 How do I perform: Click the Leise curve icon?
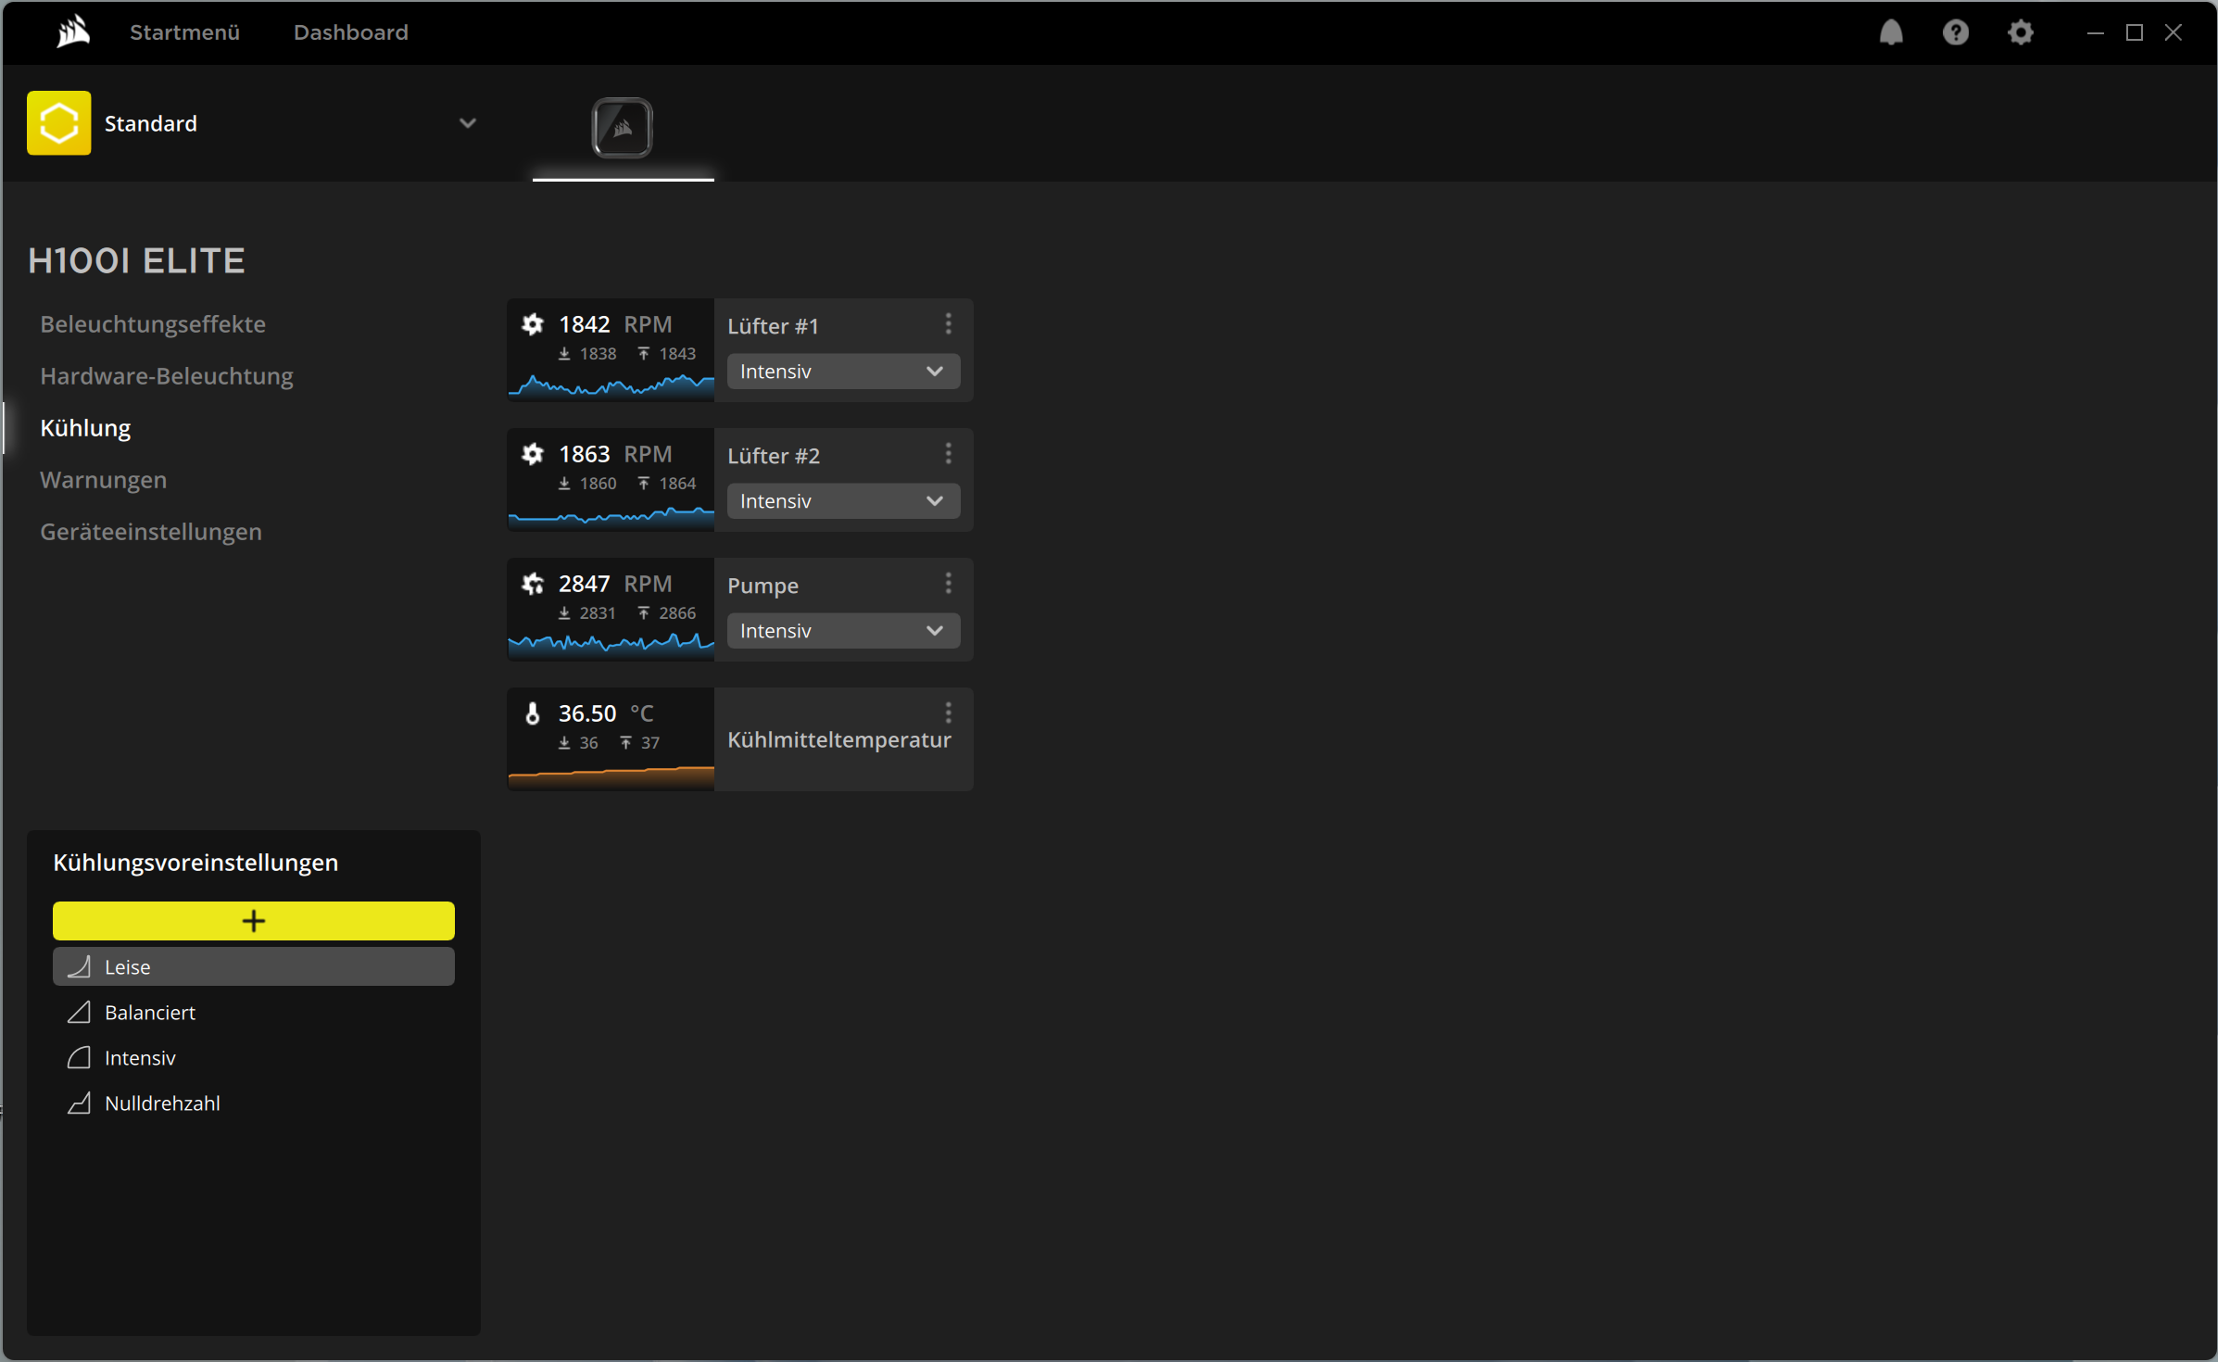click(80, 966)
